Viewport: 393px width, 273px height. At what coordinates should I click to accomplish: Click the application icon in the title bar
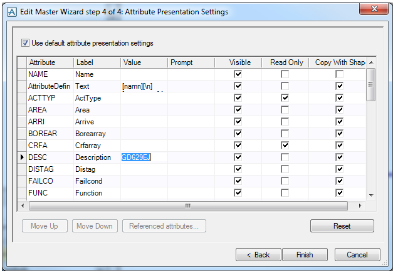pyautogui.click(x=11, y=11)
